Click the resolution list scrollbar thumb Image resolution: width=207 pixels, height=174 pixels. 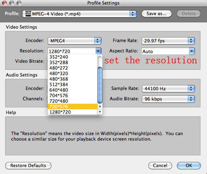tap(100, 85)
